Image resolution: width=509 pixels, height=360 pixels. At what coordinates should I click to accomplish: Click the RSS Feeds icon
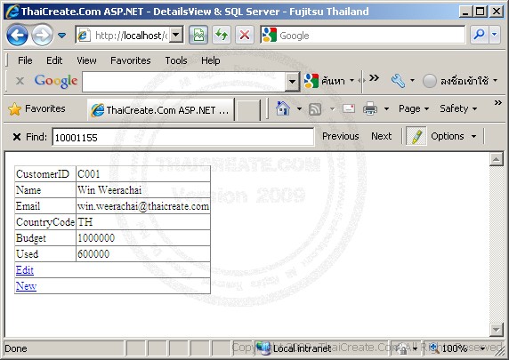click(x=315, y=109)
